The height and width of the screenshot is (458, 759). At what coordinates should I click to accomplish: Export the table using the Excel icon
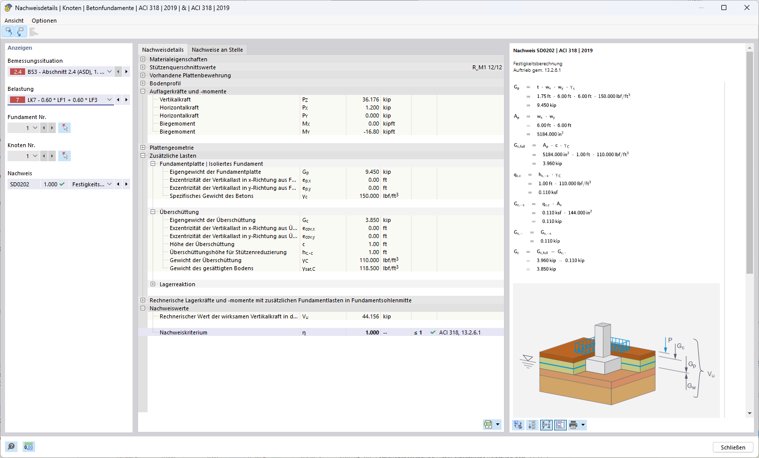(488, 424)
